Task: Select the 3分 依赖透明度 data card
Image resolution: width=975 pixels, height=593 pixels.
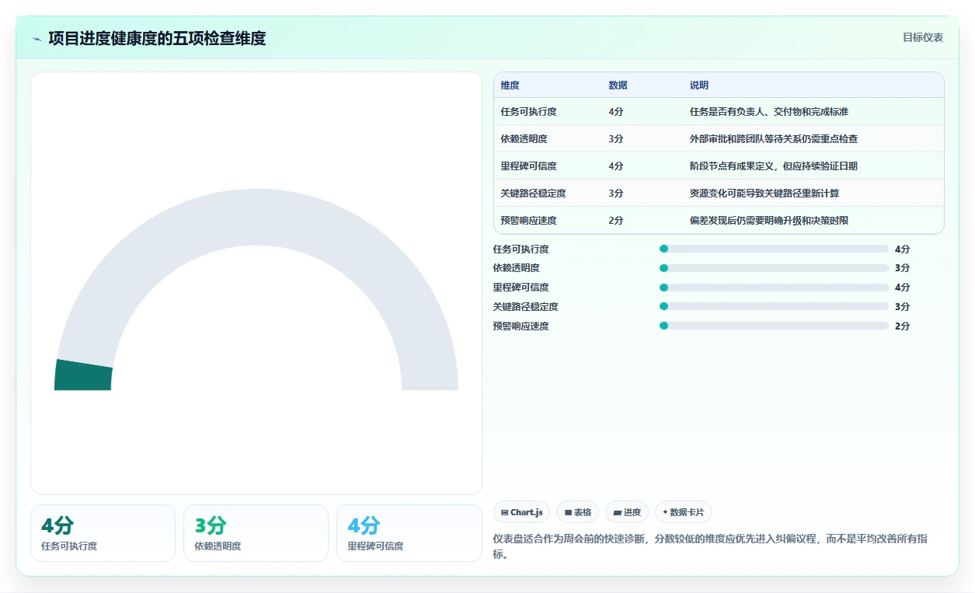Action: pyautogui.click(x=256, y=533)
